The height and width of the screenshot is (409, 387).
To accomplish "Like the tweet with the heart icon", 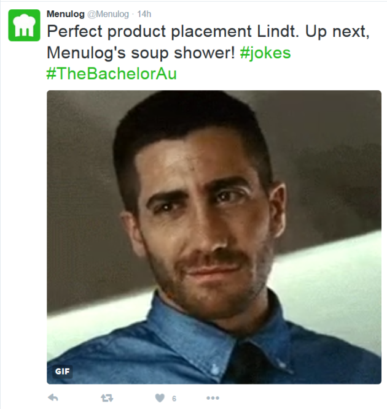I will [160, 398].
